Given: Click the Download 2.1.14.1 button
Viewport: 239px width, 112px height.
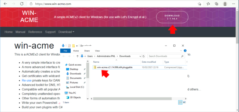Looking at the screenshot, I should coord(172,17).
